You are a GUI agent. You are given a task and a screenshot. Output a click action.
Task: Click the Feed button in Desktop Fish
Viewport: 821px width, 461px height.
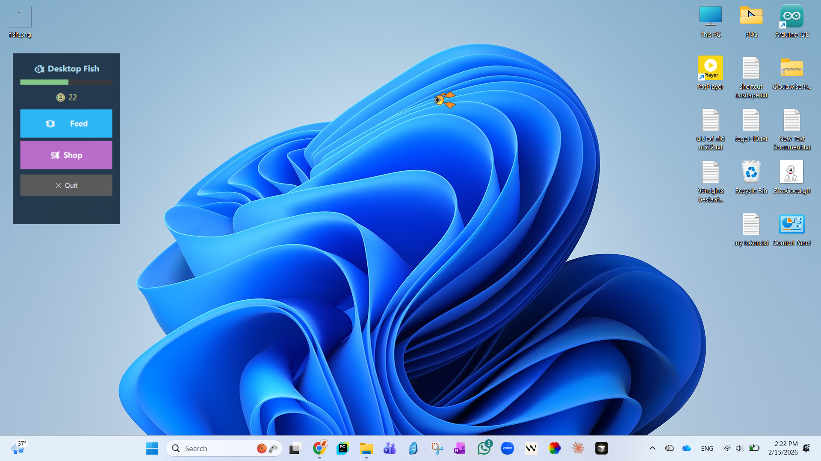(66, 123)
